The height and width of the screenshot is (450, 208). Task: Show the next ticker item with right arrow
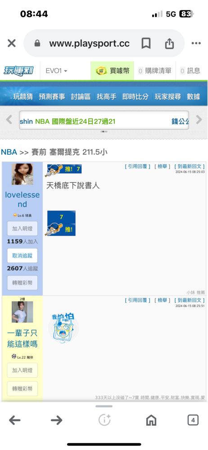coord(199,119)
